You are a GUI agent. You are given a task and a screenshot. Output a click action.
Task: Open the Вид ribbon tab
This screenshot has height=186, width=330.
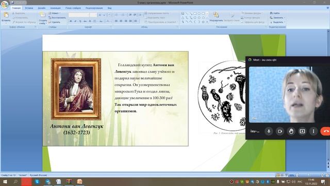[109, 8]
